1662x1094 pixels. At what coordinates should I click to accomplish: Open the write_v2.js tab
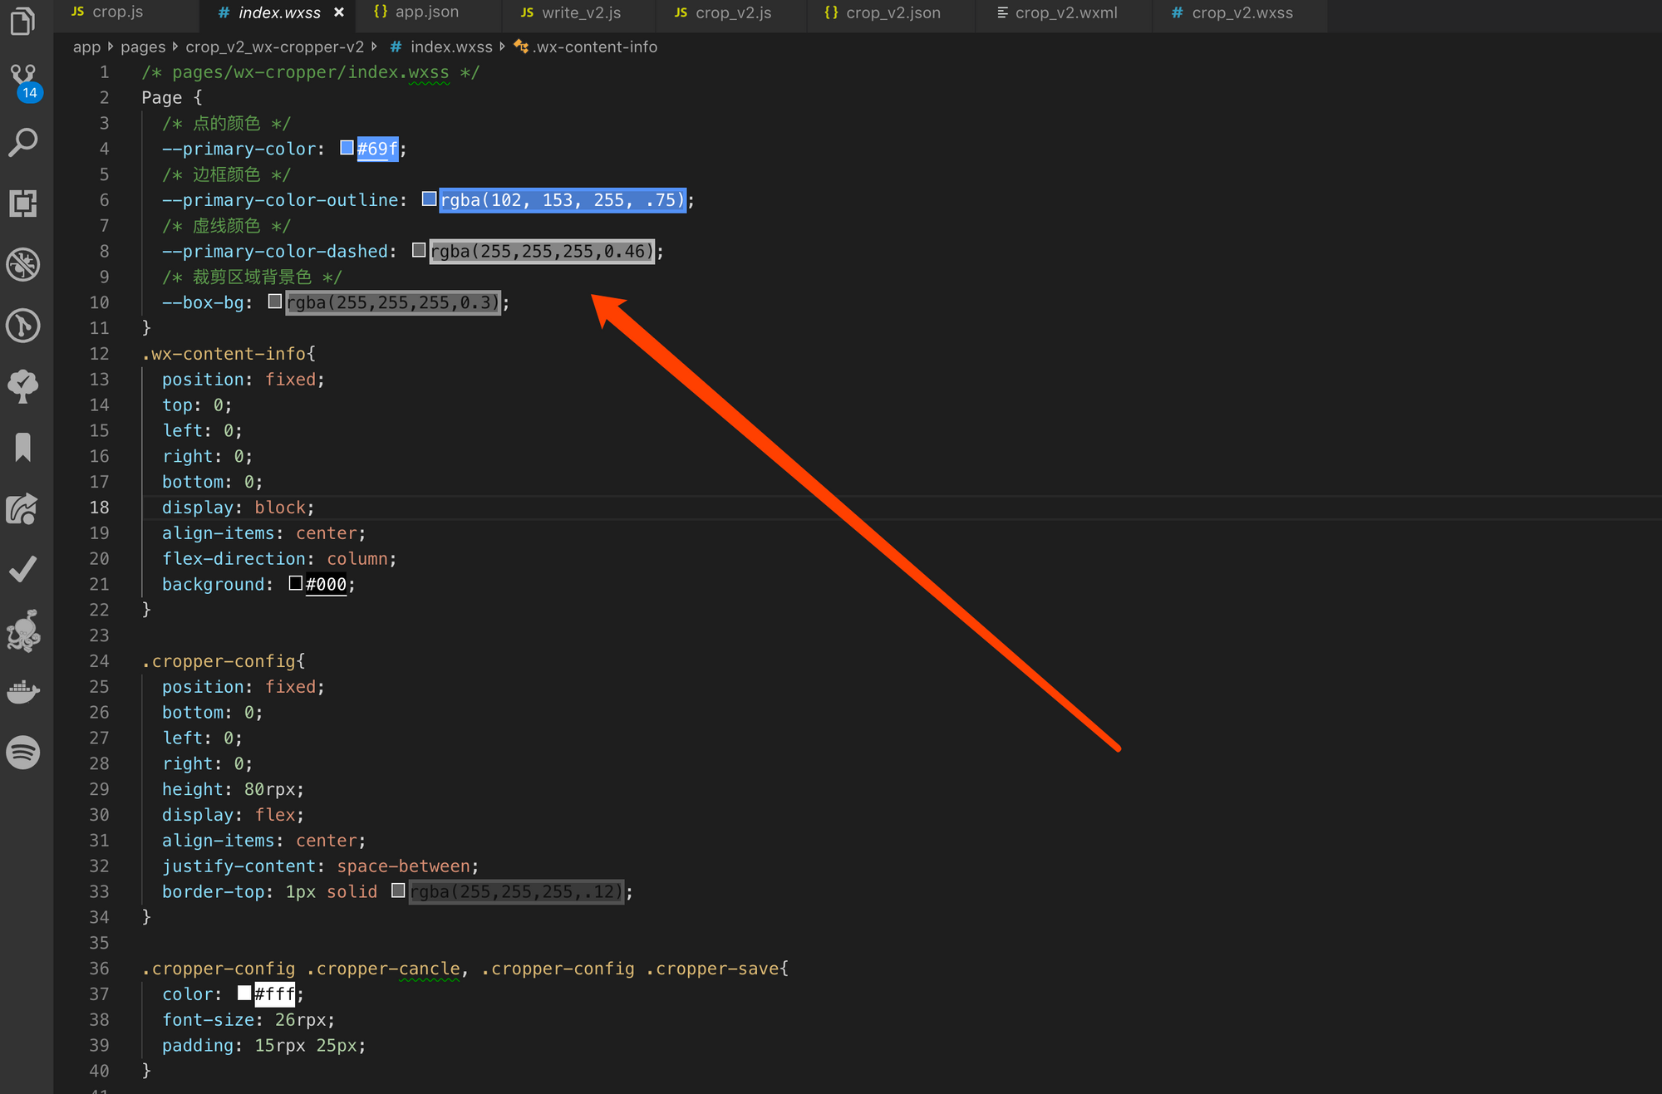(581, 12)
